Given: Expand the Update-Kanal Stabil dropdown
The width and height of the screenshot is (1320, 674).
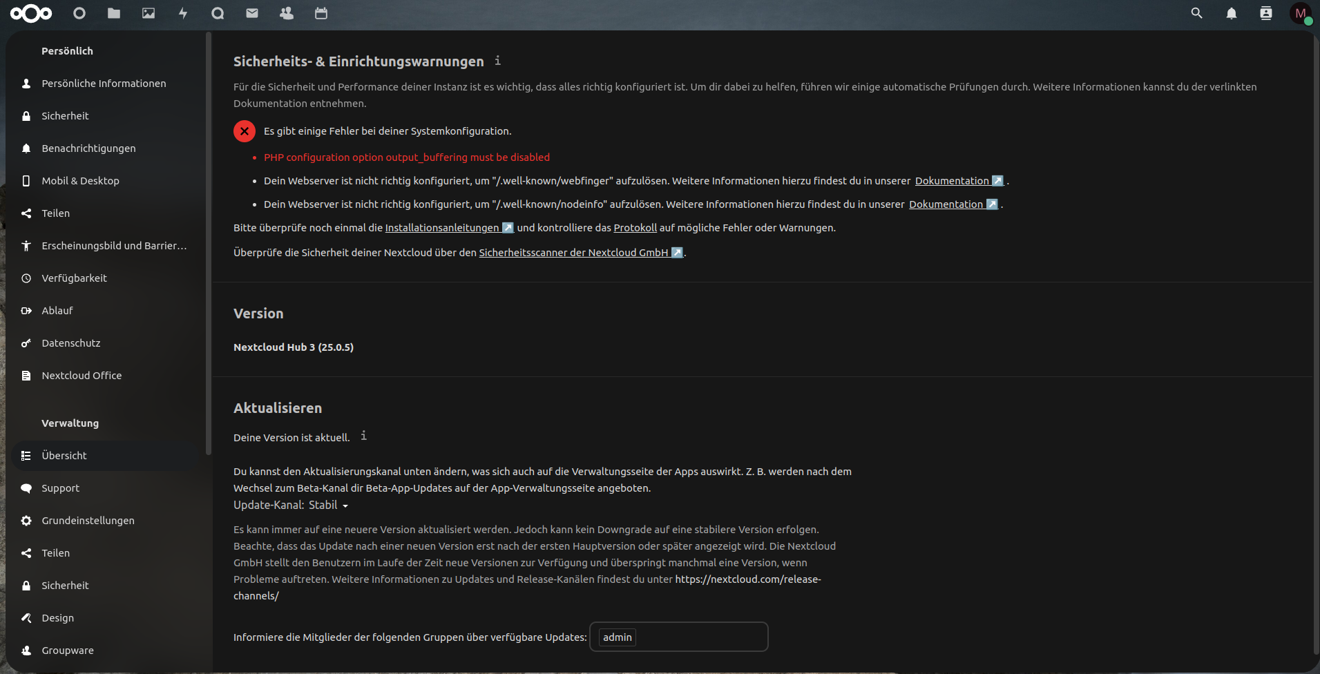Looking at the screenshot, I should (x=329, y=505).
